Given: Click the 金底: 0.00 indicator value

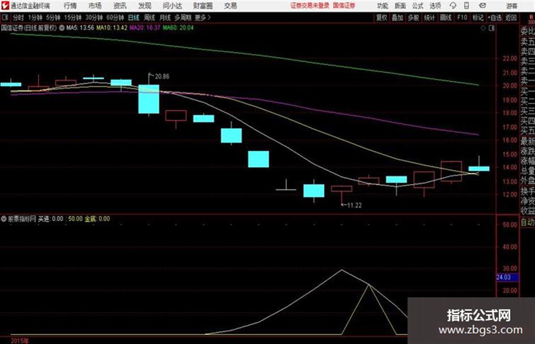Looking at the screenshot, I should (x=97, y=219).
